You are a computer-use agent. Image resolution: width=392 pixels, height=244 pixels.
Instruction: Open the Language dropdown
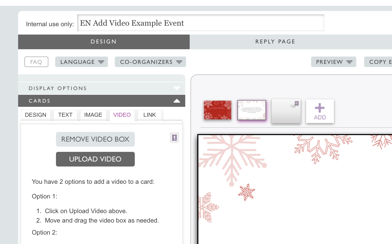coord(81,62)
